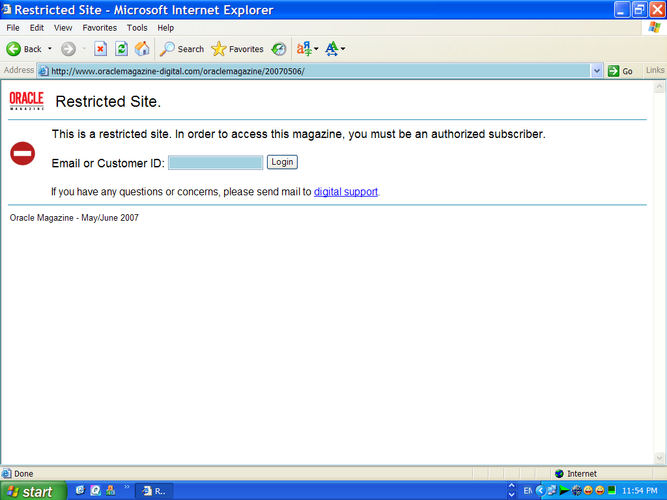This screenshot has width=667, height=500.
Task: Click the Login button
Action: click(x=282, y=162)
